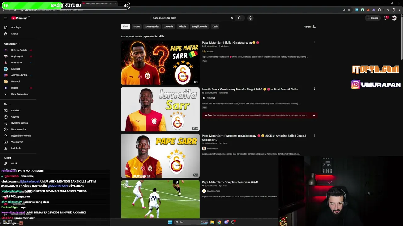Select the İzlenmeyenler filter chip
403x226 pixels.
(x=152, y=27)
